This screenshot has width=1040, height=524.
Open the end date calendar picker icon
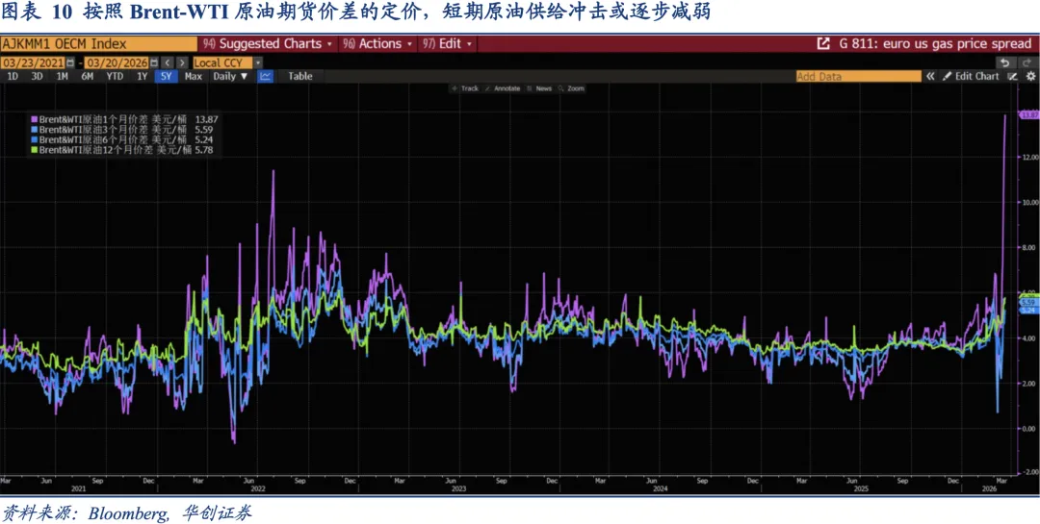[154, 62]
